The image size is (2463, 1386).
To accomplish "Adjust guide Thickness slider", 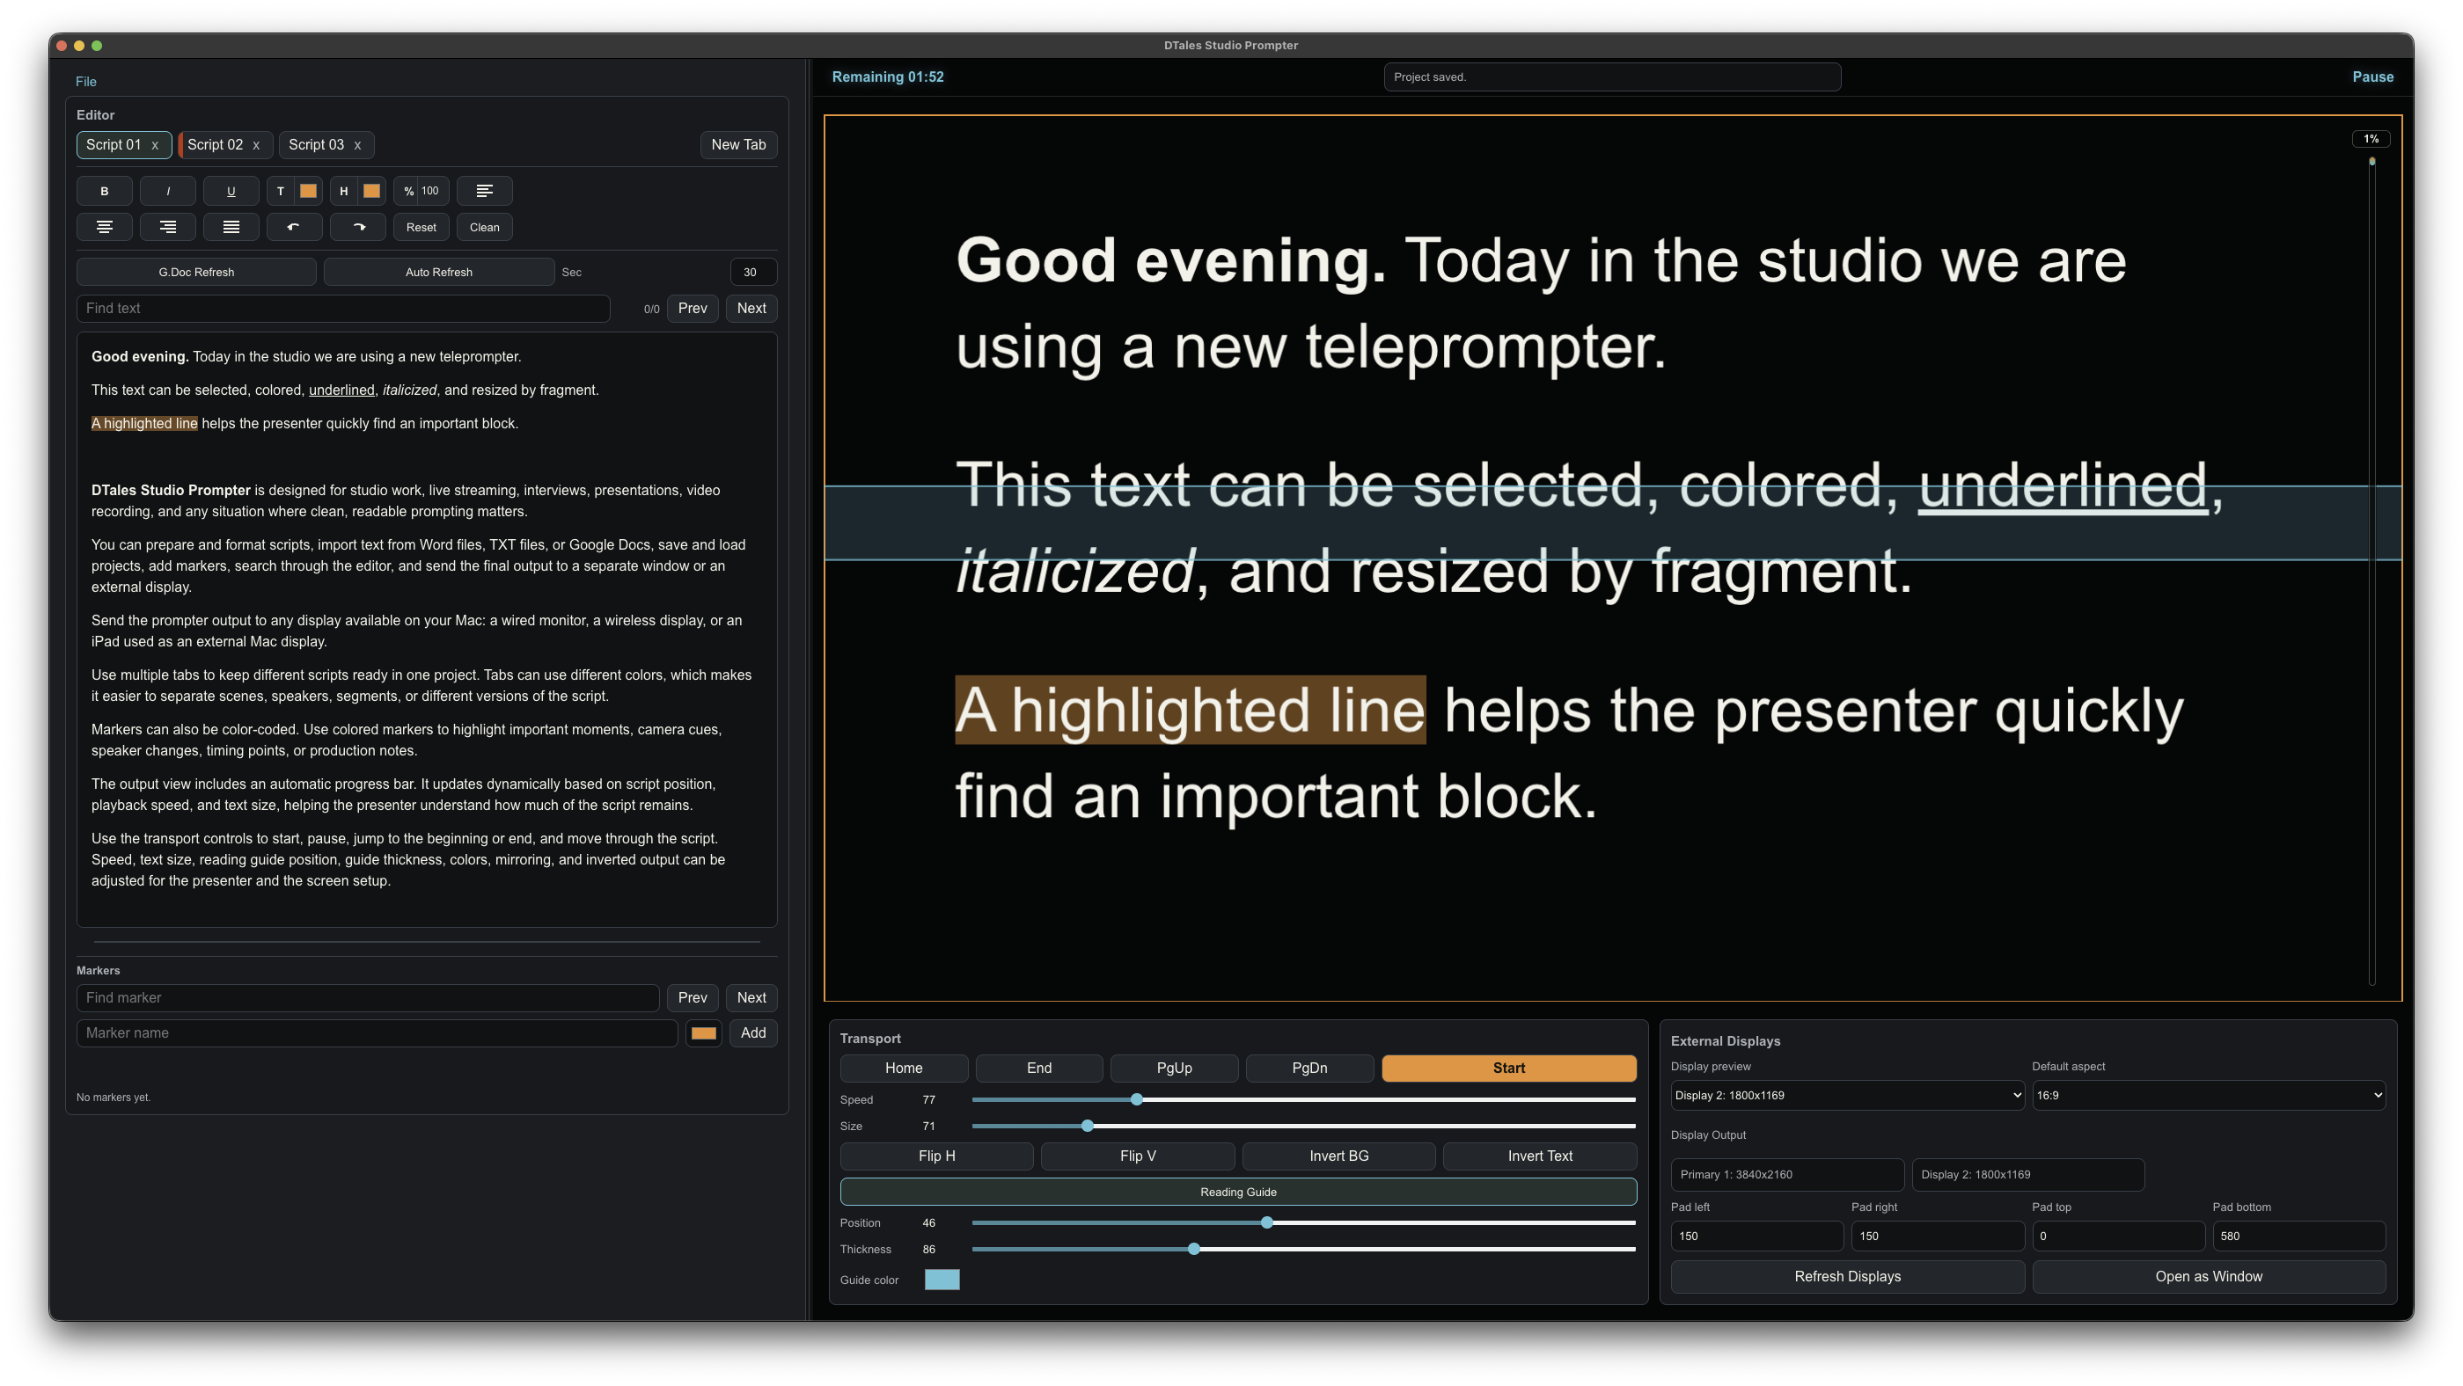I will pyautogui.click(x=1304, y=1251).
